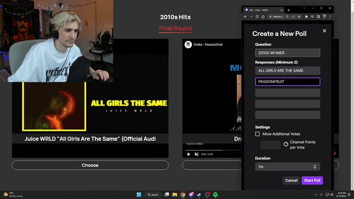
Task: Go forward in the Twitch chat browser
Action: point(251,17)
